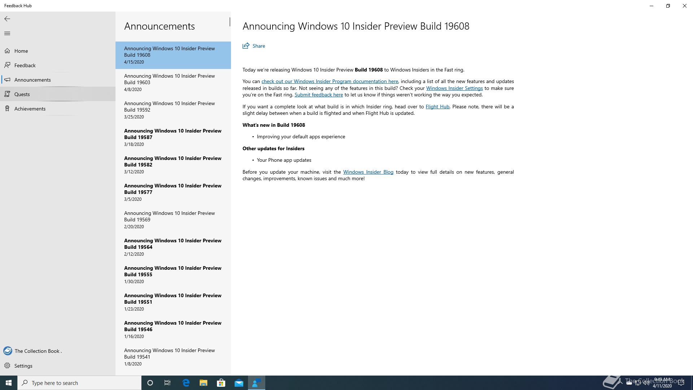
Task: Click the taskbar search box
Action: point(79,383)
